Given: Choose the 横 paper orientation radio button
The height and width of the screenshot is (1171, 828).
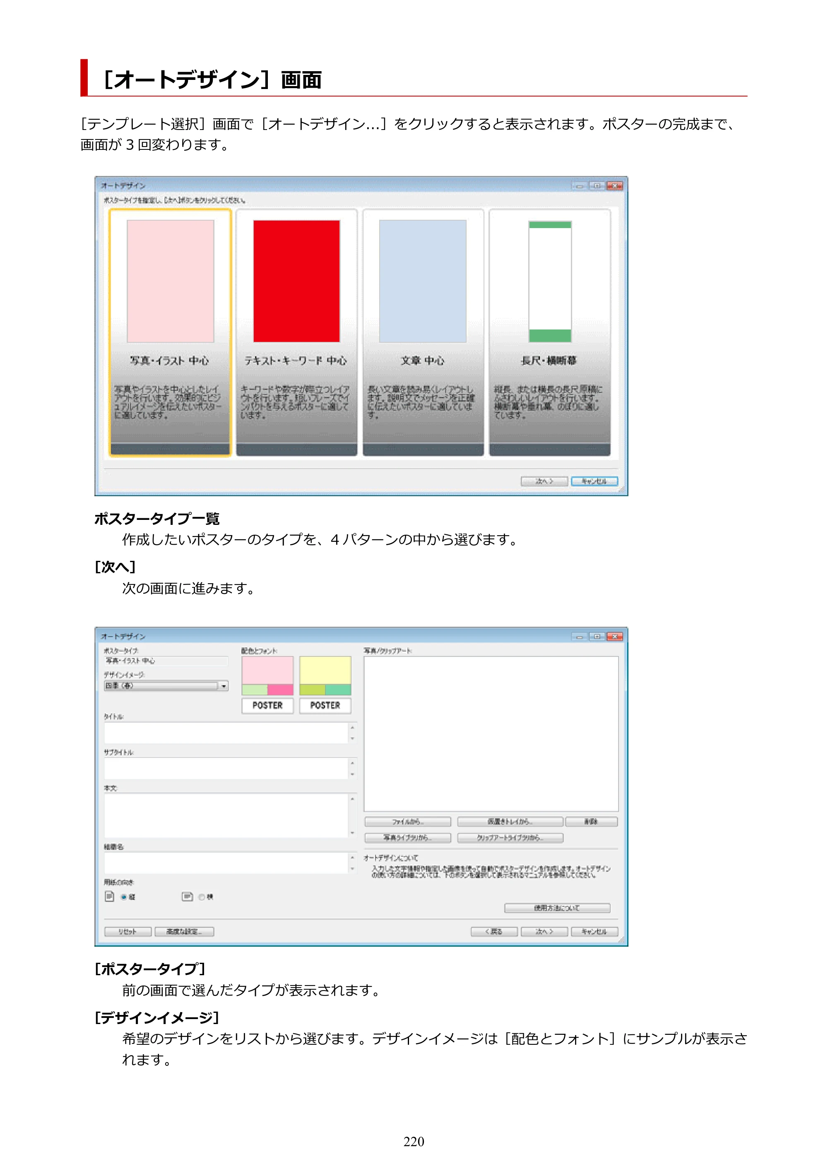Looking at the screenshot, I should [x=202, y=897].
